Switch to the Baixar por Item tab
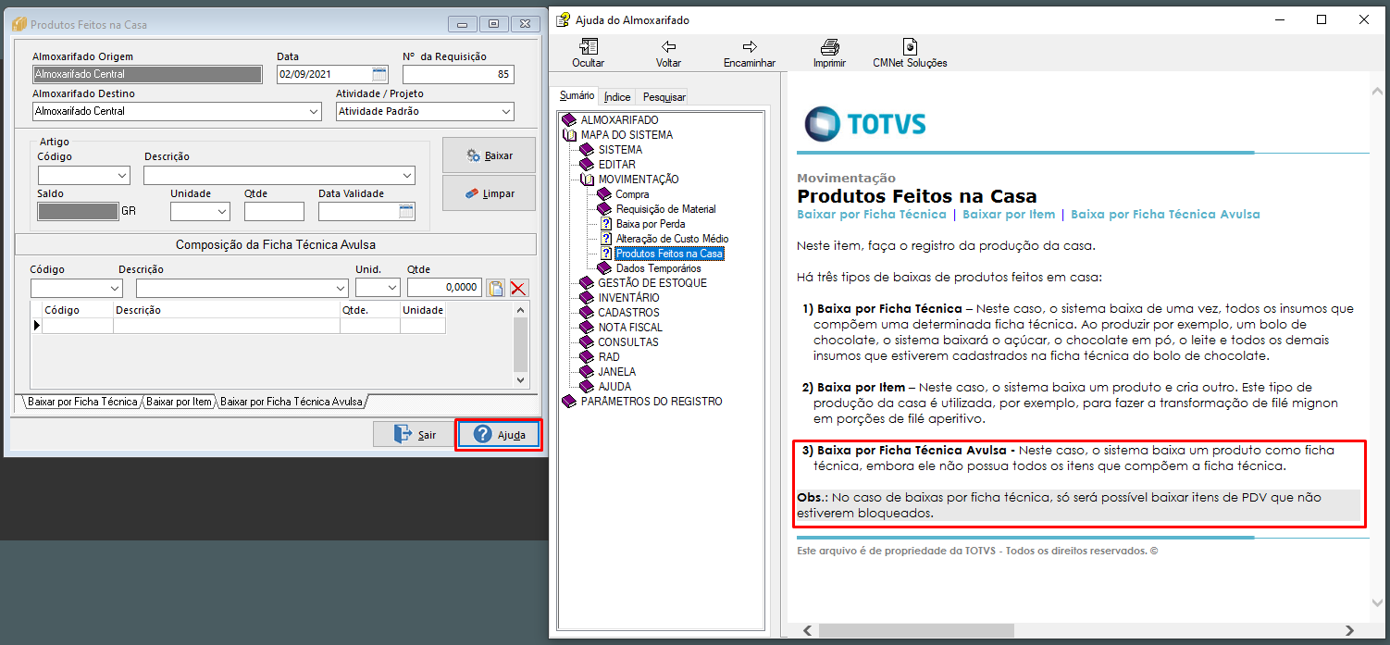This screenshot has height=645, width=1390. click(x=179, y=402)
